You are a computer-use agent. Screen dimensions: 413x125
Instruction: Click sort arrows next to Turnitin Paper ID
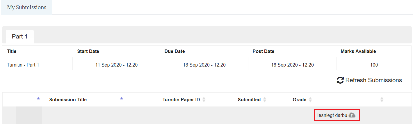click(204, 100)
